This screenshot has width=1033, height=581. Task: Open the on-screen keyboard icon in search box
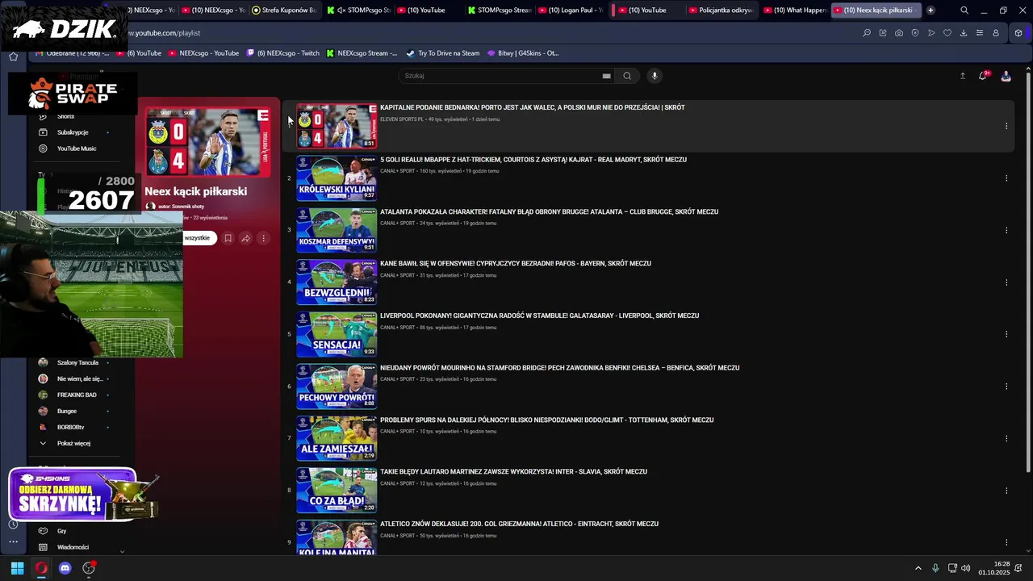coord(606,76)
